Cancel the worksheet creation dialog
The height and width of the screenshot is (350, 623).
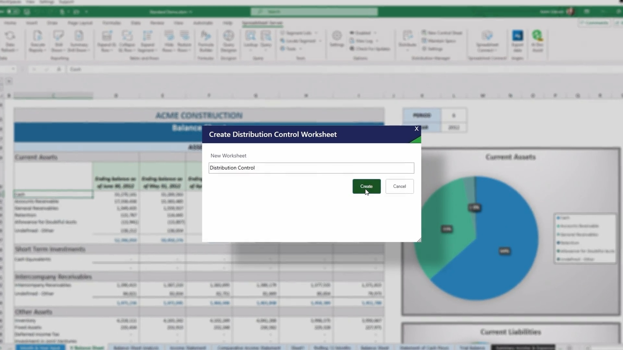[399, 186]
